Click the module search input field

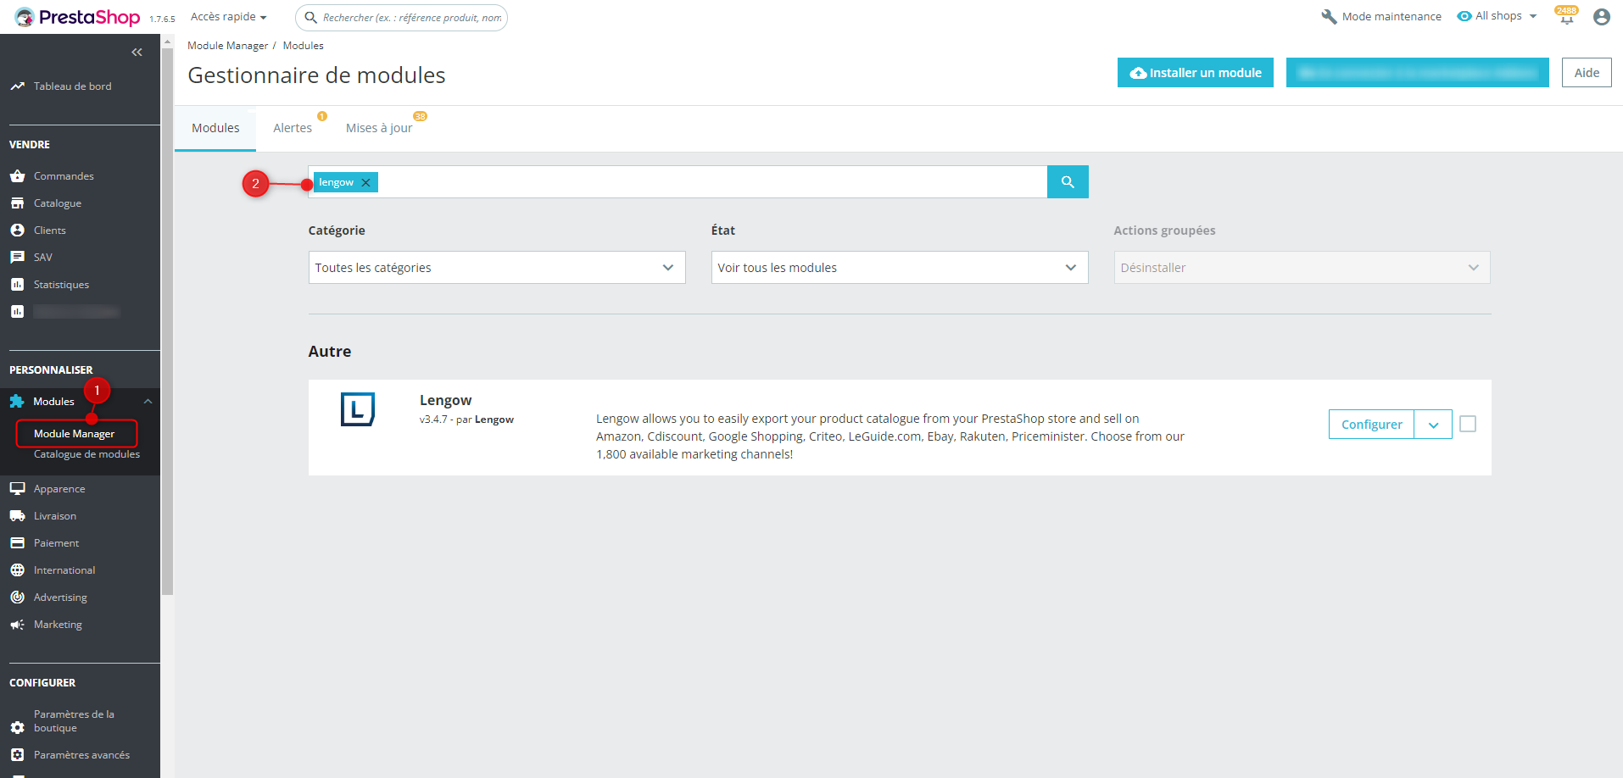(x=711, y=182)
